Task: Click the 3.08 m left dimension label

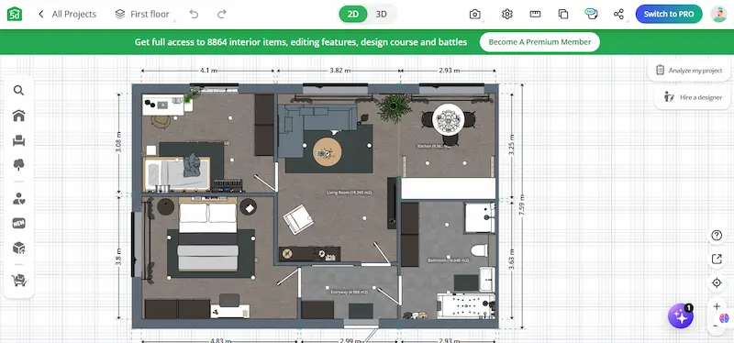Action: [118, 143]
